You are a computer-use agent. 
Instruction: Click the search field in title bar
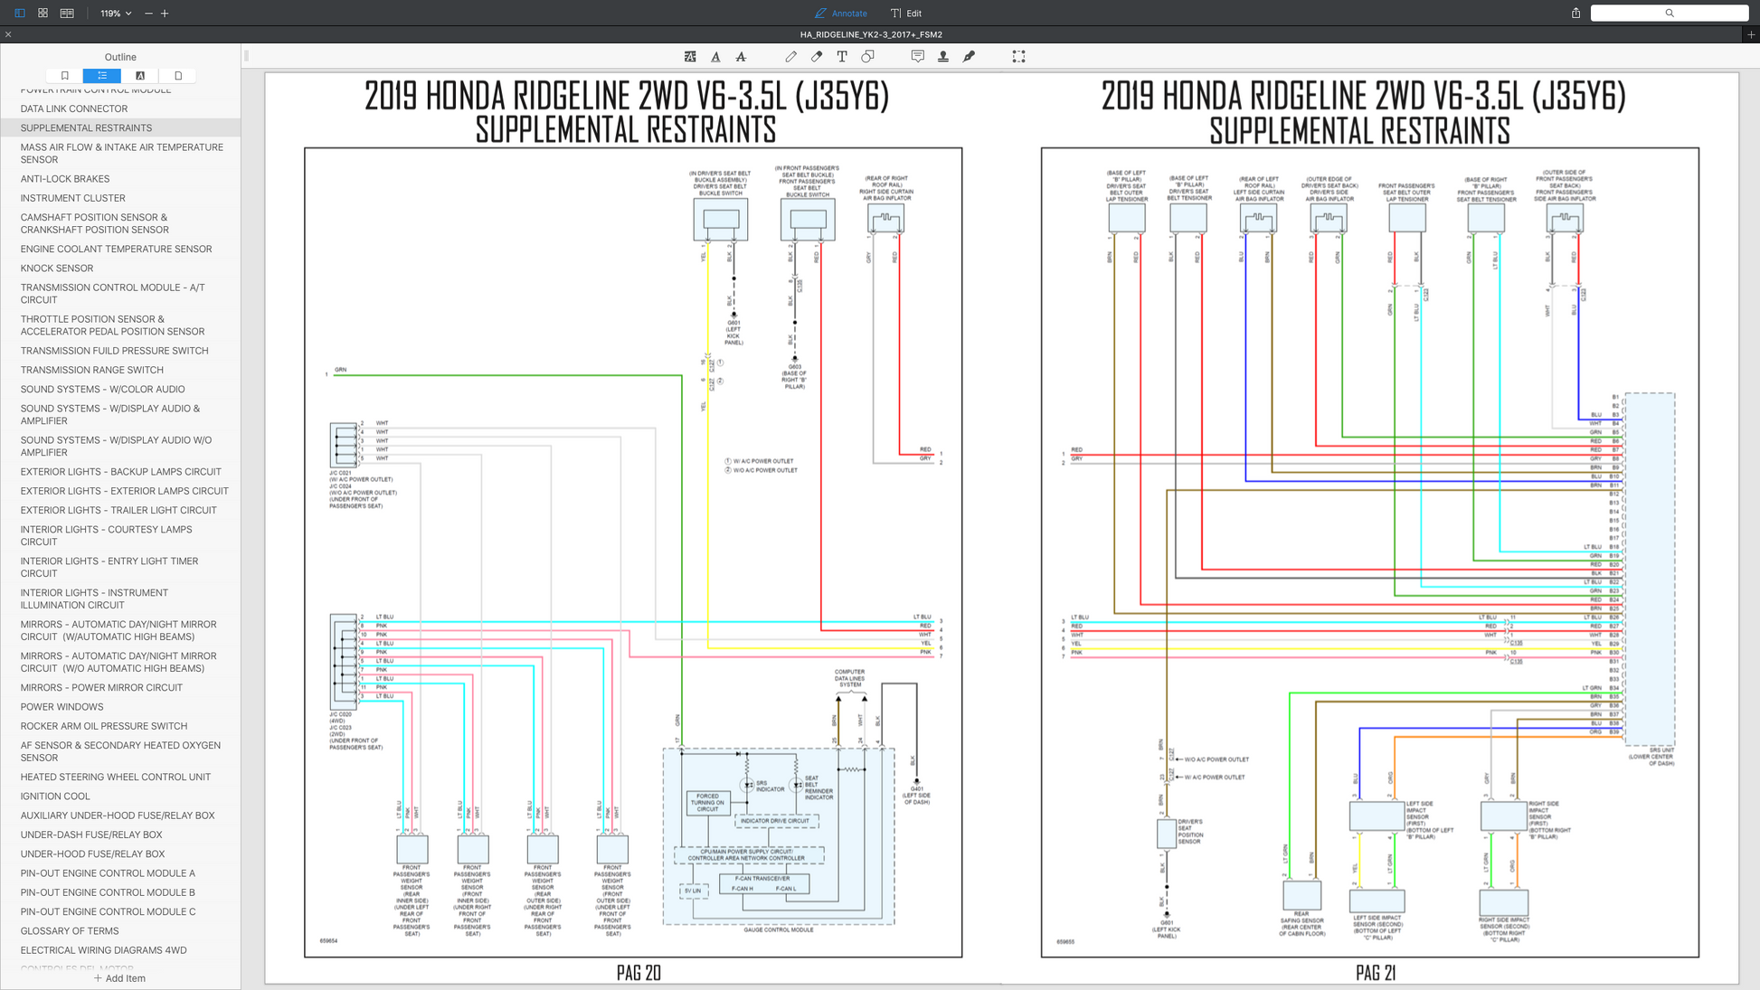coord(1669,14)
